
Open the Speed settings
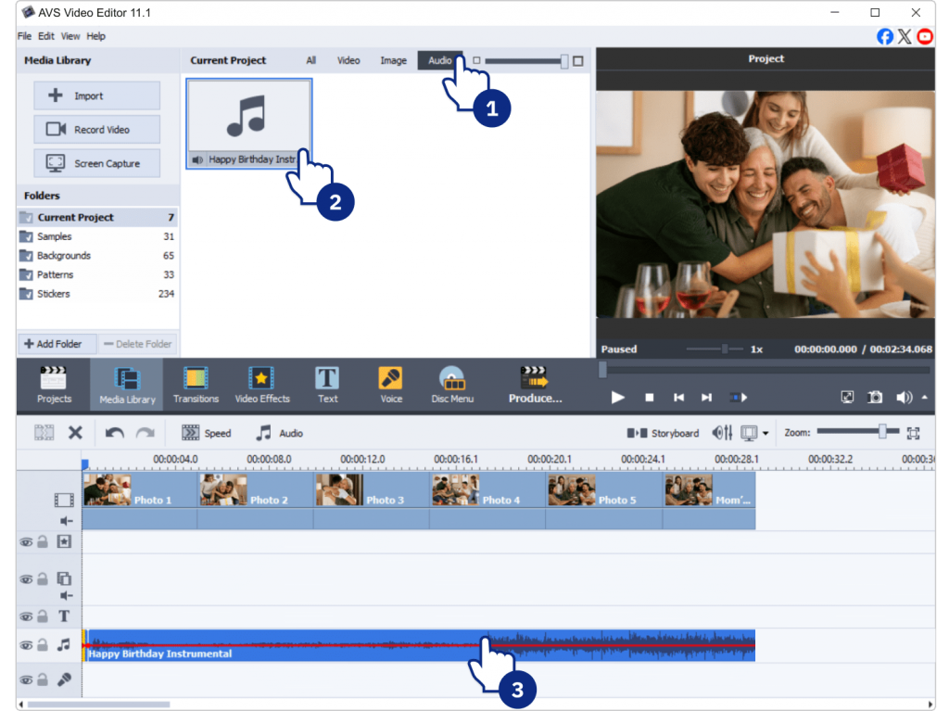pos(207,433)
